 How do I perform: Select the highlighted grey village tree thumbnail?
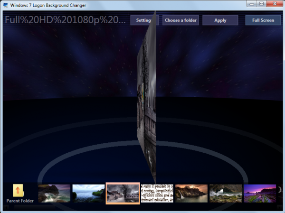123,194
